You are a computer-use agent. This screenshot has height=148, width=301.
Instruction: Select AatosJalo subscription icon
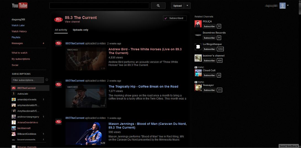pos(14,94)
